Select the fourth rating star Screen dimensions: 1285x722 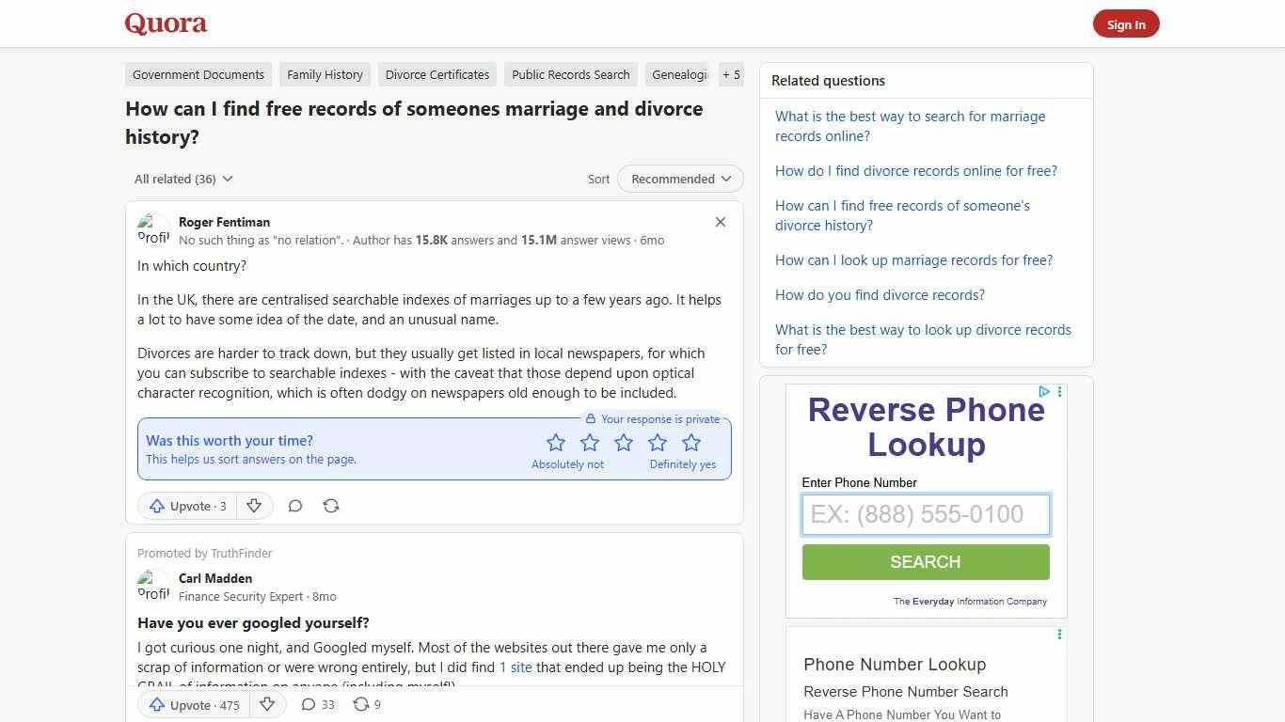click(x=658, y=442)
